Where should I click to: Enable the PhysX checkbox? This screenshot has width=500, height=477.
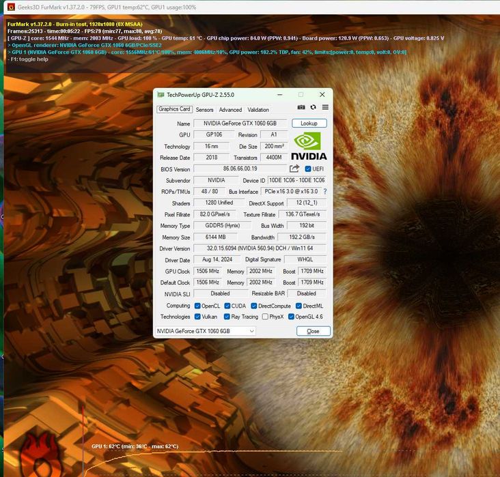click(265, 317)
